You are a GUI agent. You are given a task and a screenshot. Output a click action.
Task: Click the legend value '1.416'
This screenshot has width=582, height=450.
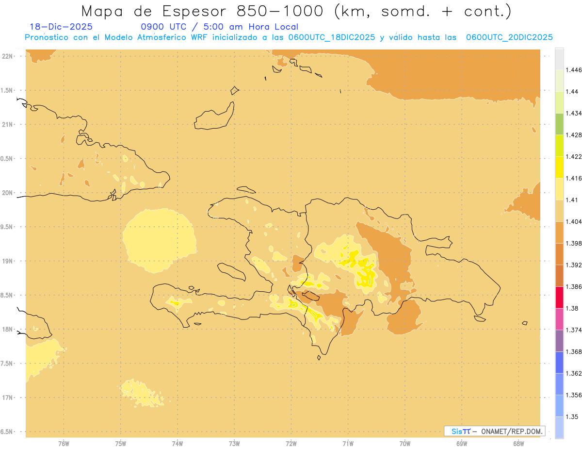[x=574, y=178]
